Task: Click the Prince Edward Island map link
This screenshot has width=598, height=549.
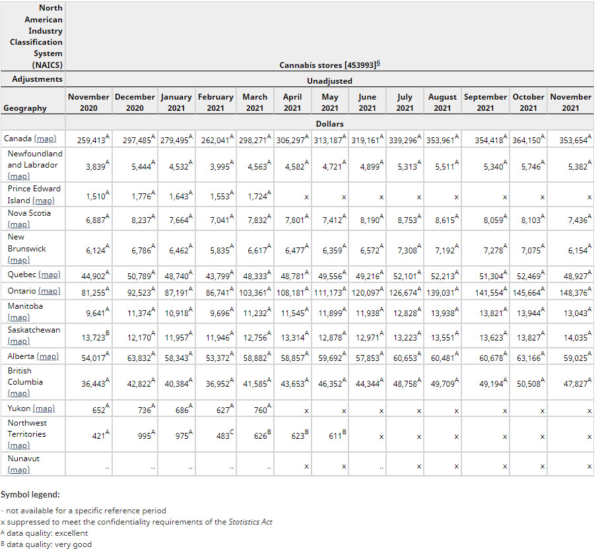Action: [x=43, y=200]
